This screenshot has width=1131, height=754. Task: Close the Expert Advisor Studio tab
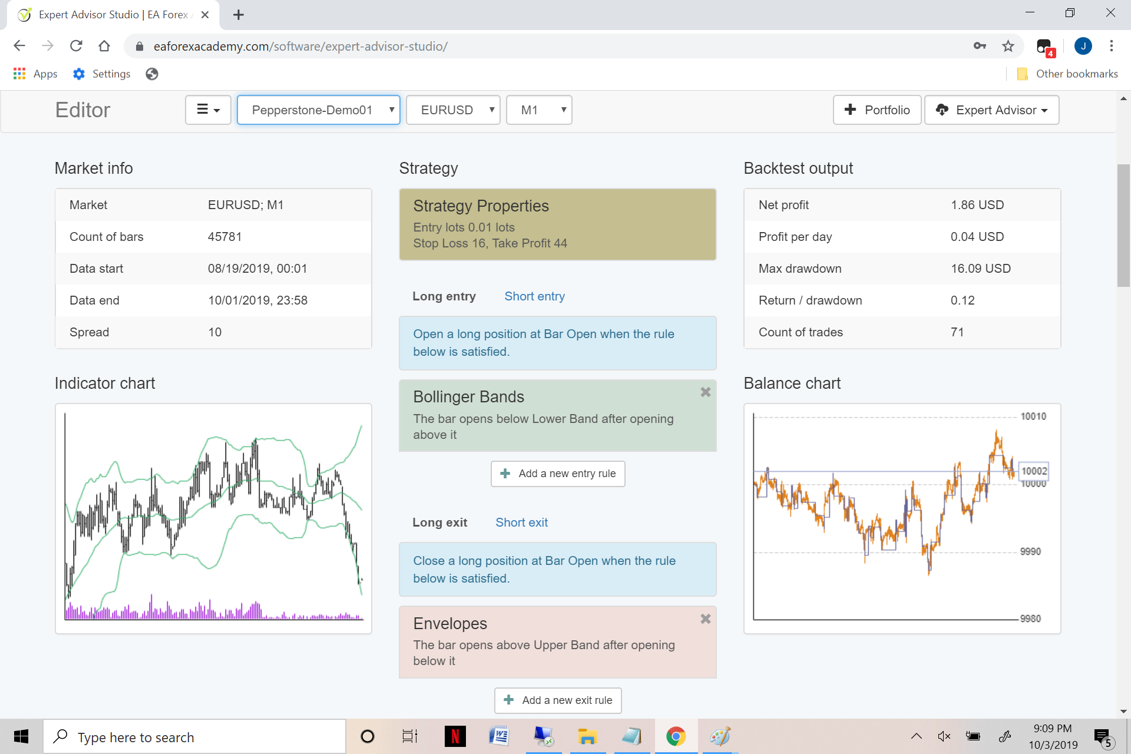coord(205,15)
